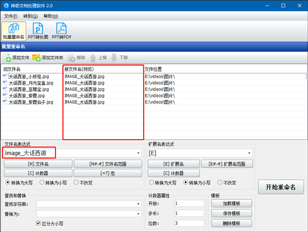Viewport: 308px width, 232px height.
Task: Click the 添加文件 add file icon
Action: (8, 58)
